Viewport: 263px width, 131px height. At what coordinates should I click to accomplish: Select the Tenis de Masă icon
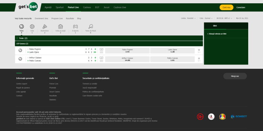click(x=91, y=27)
